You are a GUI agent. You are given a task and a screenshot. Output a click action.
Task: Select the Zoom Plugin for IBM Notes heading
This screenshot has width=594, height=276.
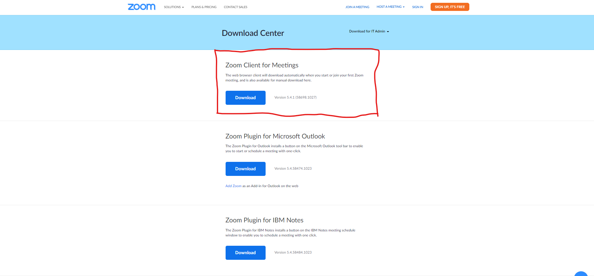tap(264, 220)
